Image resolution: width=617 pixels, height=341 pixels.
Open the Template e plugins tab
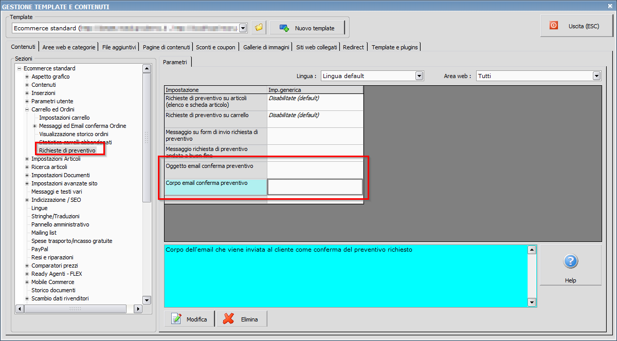pos(395,47)
